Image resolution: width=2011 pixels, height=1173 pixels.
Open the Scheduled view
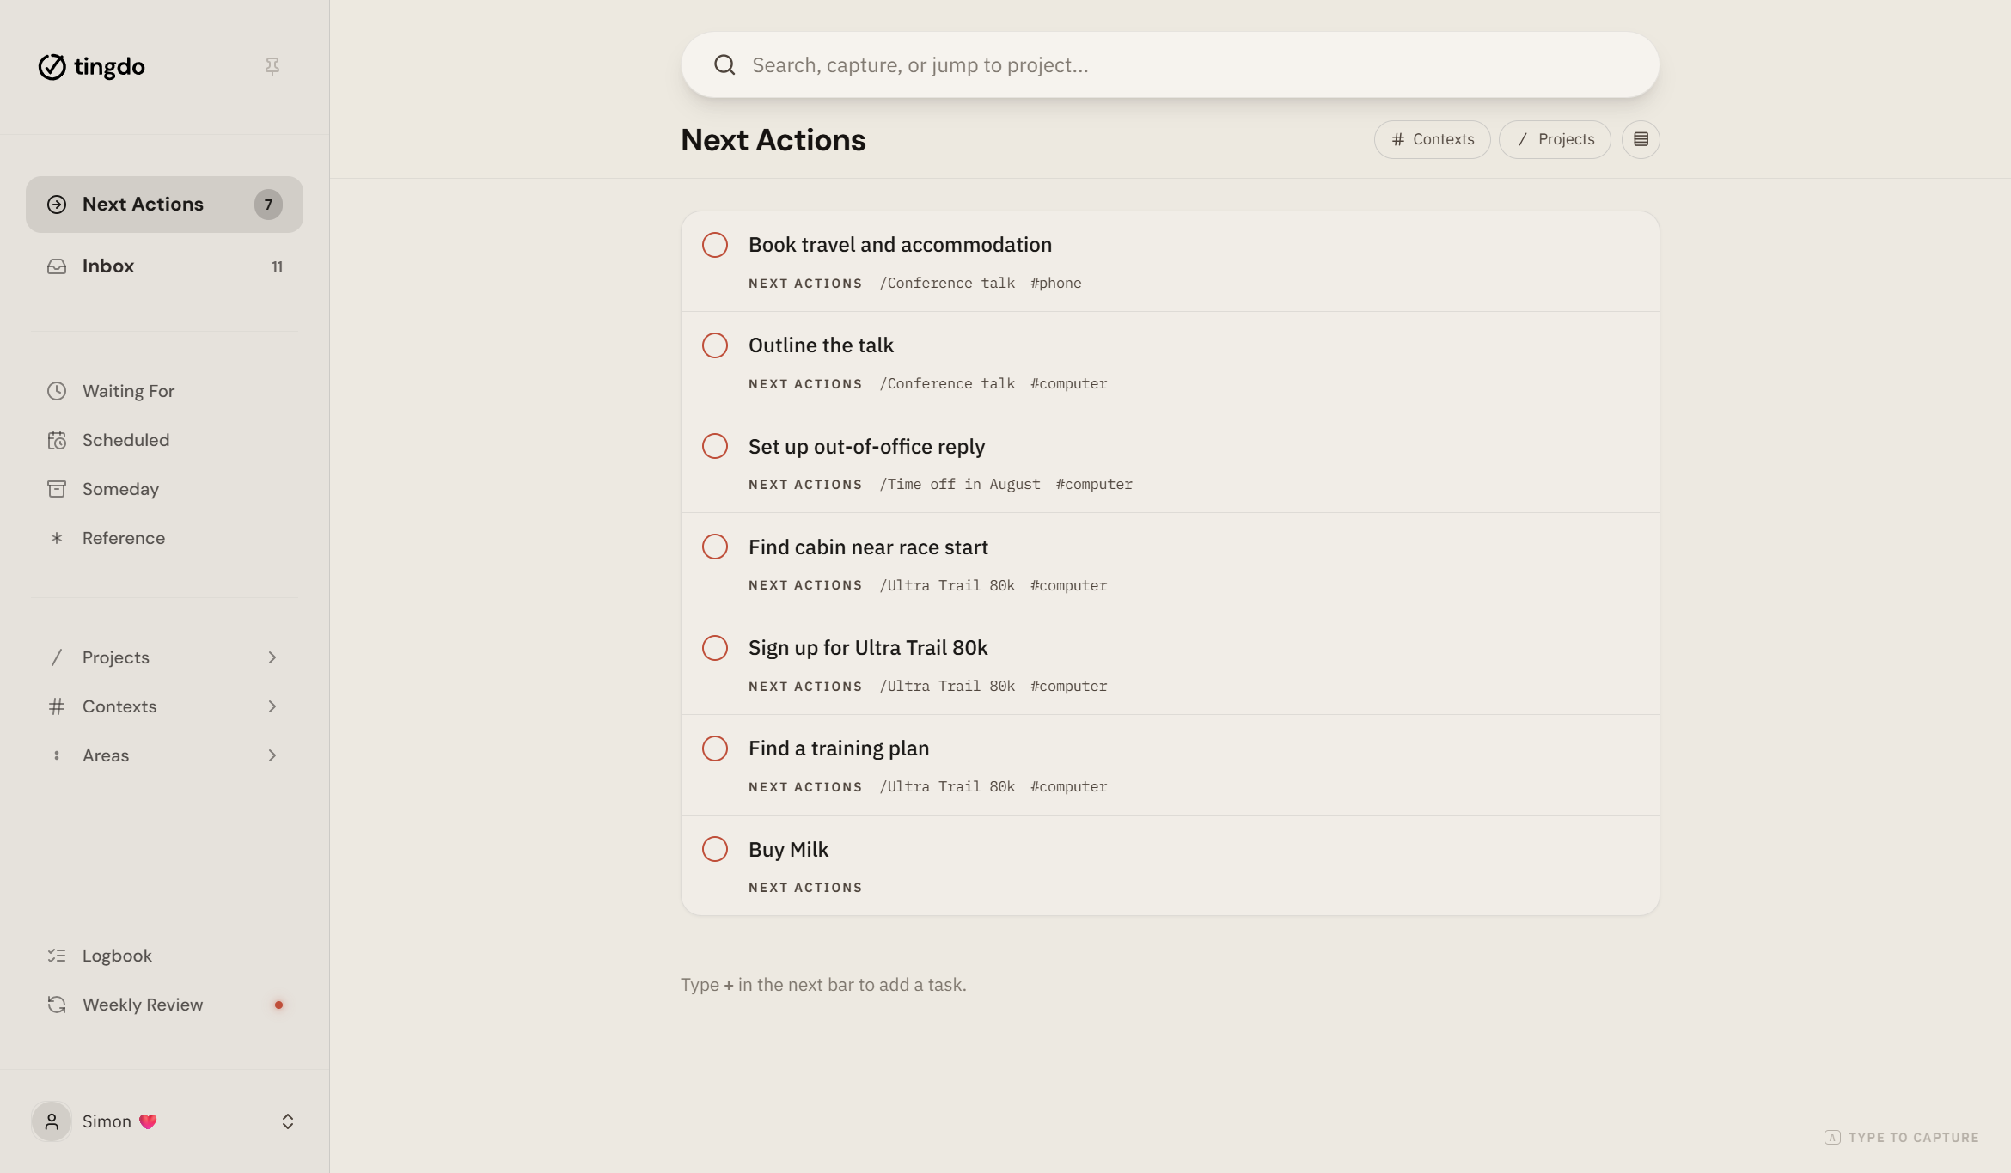pyautogui.click(x=164, y=440)
